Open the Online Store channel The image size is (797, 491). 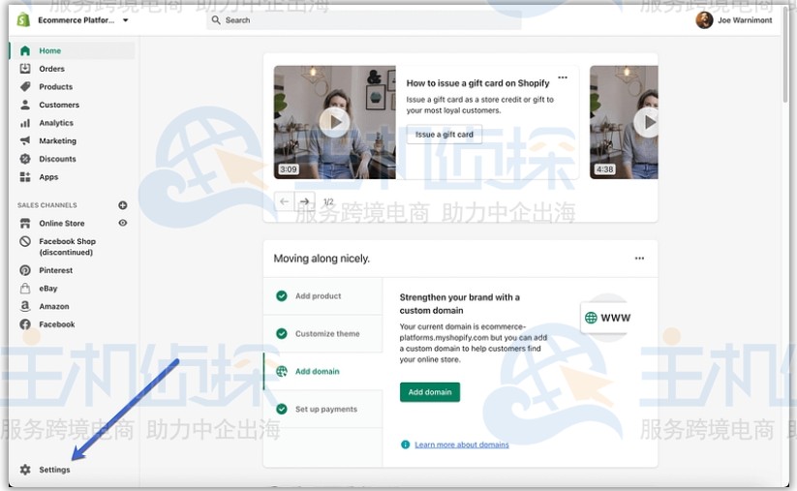pos(62,223)
